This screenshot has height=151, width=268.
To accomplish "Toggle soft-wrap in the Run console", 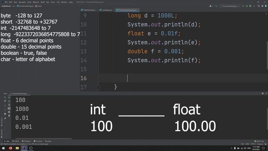I will 9,104.
